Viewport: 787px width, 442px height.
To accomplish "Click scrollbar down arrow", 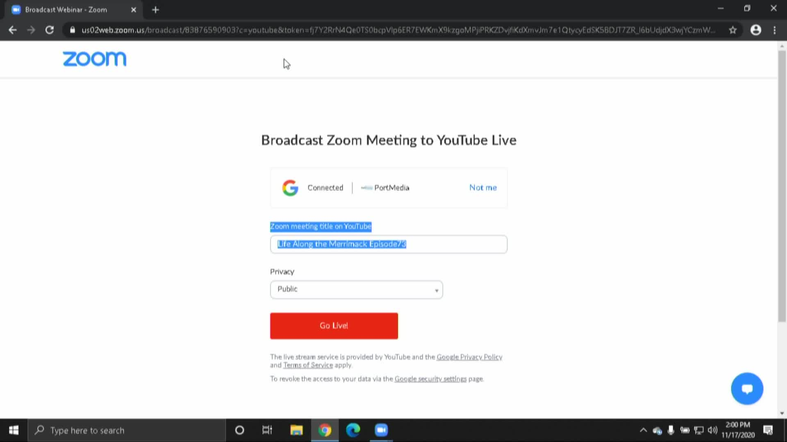I will tap(782, 413).
